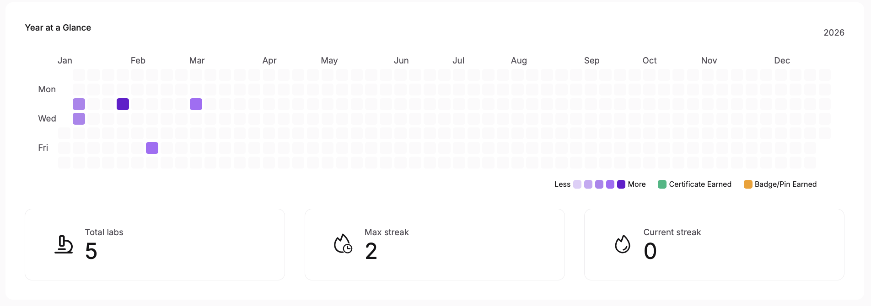Select the purple Wednesday cell in January
Screen dimensions: 871x306
[79, 118]
